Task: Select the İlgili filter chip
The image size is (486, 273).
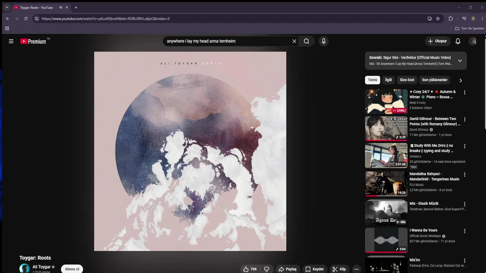Action: [x=388, y=80]
